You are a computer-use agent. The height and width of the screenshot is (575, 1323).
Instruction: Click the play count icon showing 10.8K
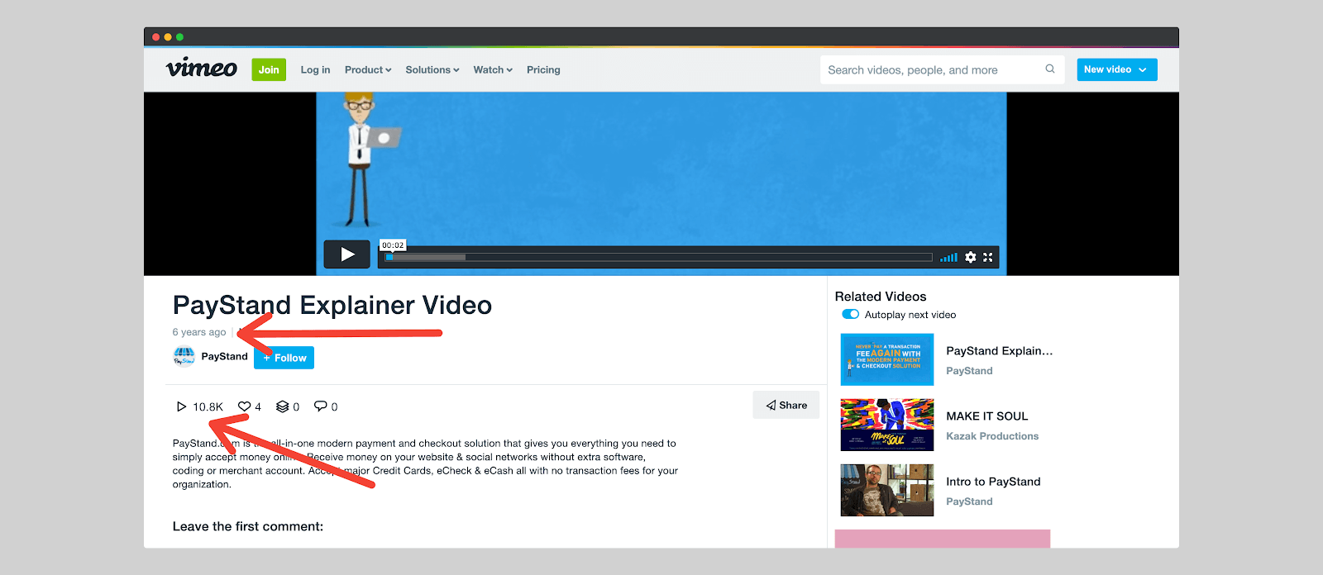[182, 406]
